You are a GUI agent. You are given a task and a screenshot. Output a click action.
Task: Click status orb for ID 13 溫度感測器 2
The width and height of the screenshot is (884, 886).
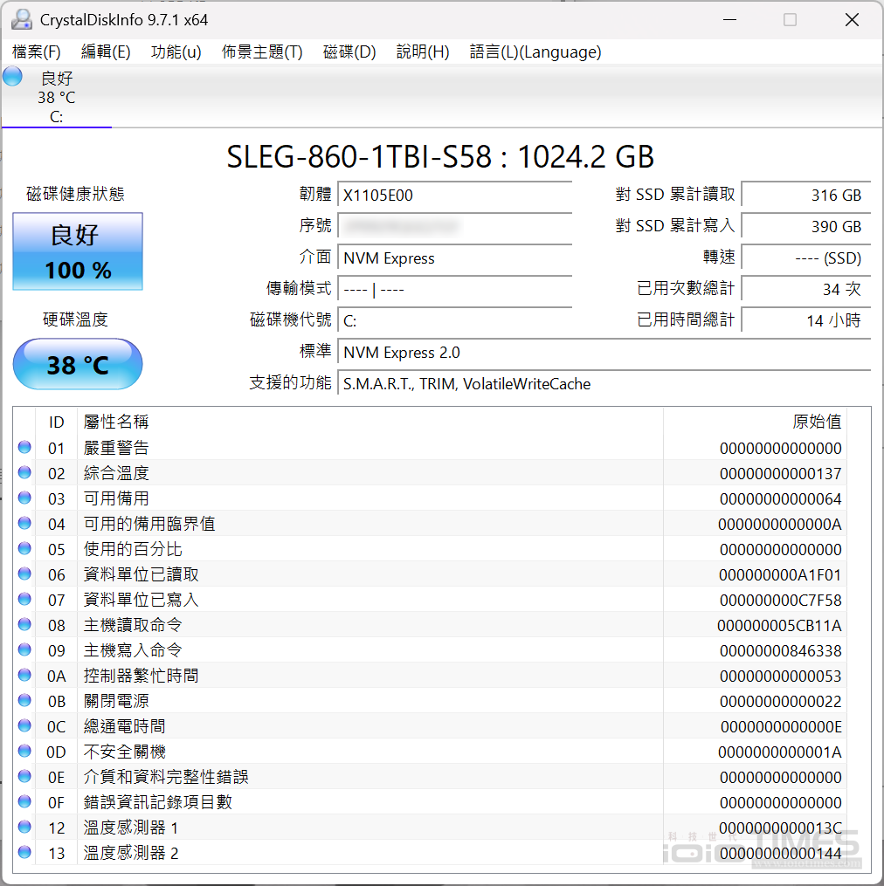pyautogui.click(x=24, y=852)
